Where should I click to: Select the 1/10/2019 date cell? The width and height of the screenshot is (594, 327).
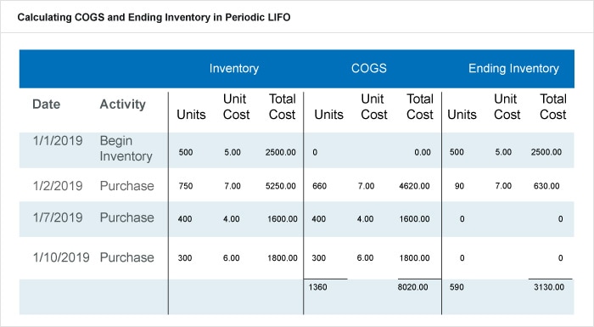61,257
